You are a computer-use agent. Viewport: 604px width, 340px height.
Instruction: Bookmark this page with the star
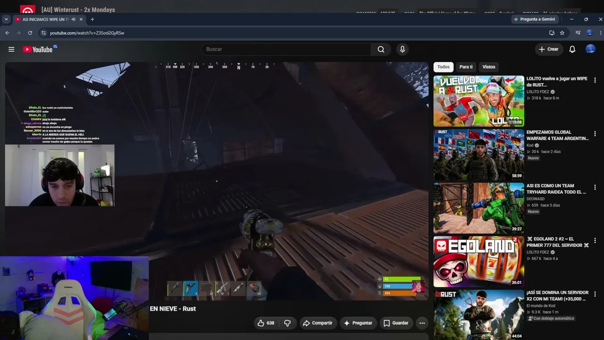[562, 33]
